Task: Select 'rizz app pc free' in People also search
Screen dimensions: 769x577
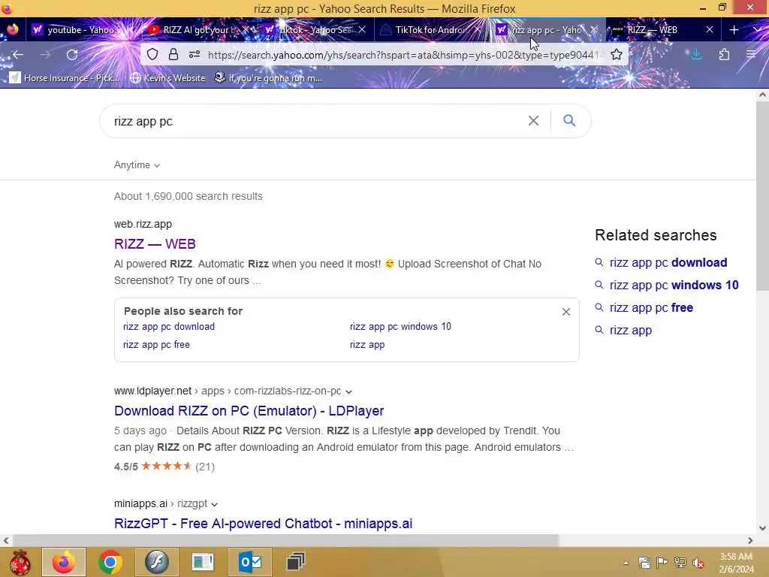Action: point(156,345)
